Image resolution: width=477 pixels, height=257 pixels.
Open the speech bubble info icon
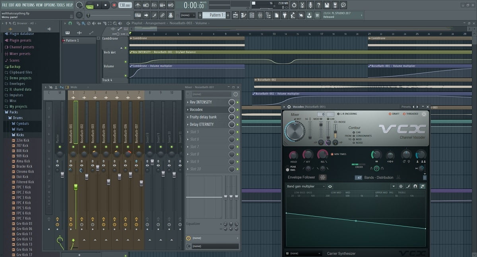(x=343, y=5)
